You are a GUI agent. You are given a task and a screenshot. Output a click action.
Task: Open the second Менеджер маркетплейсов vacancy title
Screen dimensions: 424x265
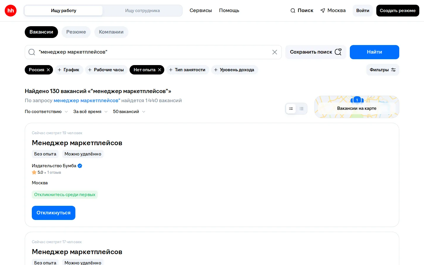pyautogui.click(x=77, y=252)
